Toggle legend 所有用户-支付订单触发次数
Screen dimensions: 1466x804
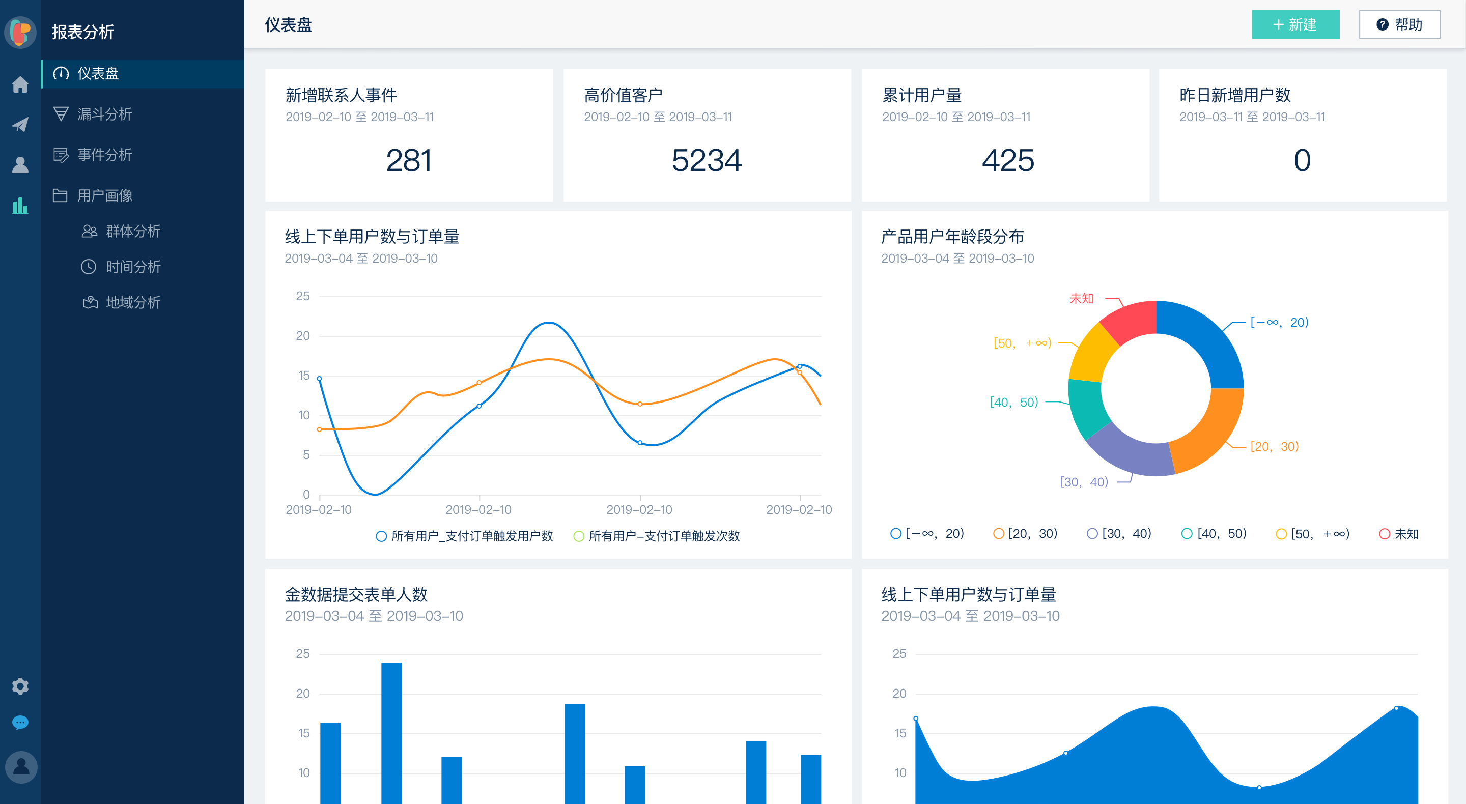657,536
